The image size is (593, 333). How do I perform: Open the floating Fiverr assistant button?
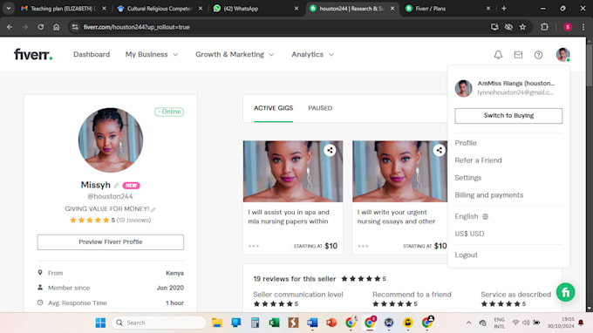(x=565, y=292)
